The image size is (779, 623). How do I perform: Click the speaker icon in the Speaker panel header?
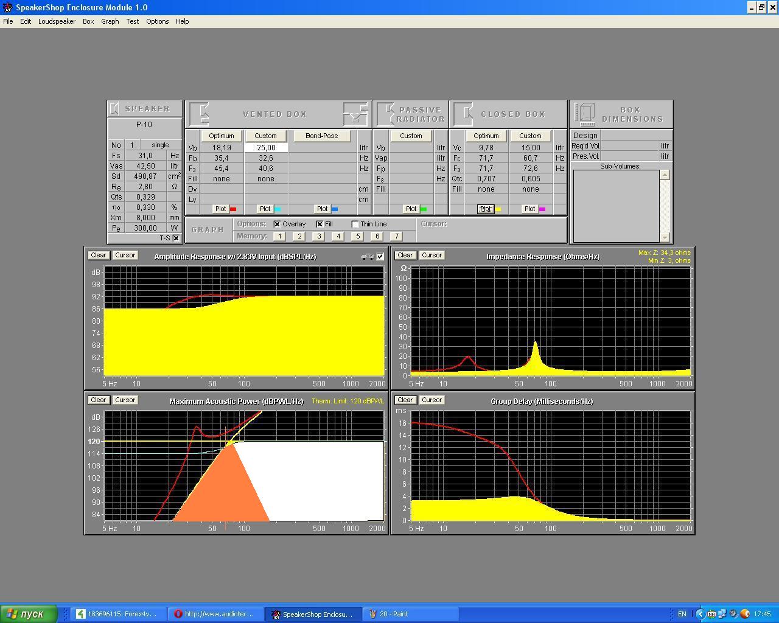(114, 109)
